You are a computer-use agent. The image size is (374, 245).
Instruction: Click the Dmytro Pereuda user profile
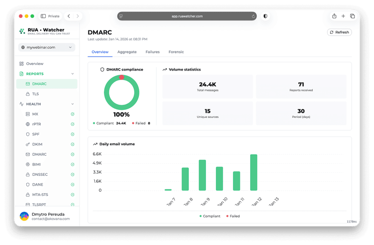tap(47, 216)
